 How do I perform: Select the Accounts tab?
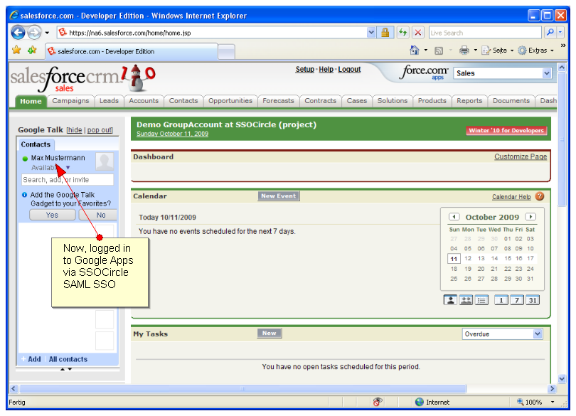tap(144, 101)
